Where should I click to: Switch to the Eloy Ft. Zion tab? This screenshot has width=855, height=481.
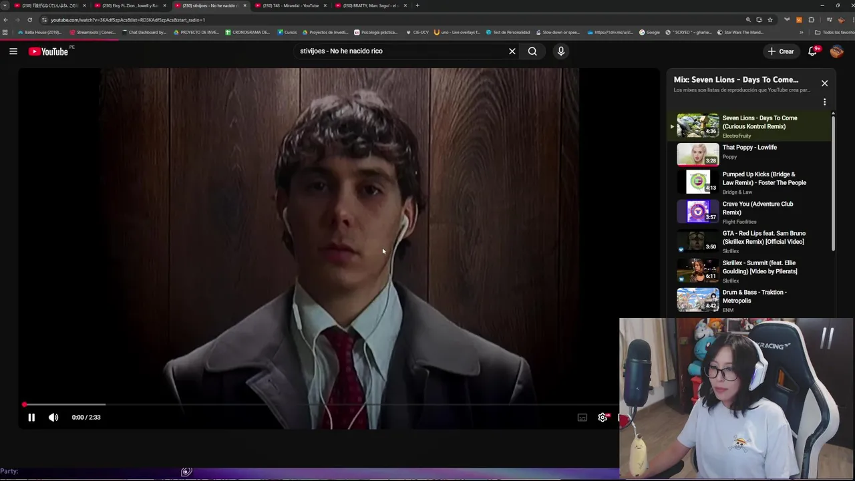[x=130, y=5]
